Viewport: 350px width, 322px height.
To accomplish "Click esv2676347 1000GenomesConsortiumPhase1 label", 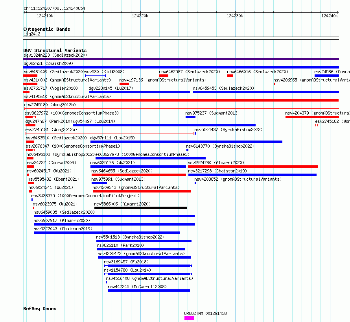I will click(x=73, y=146).
